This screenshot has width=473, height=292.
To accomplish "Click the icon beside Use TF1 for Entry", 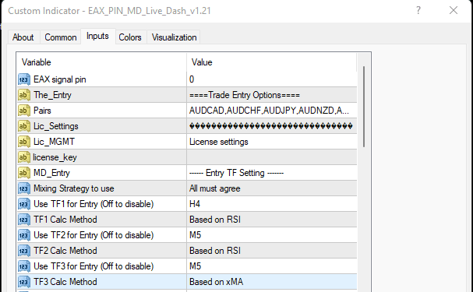I will click(24, 204).
